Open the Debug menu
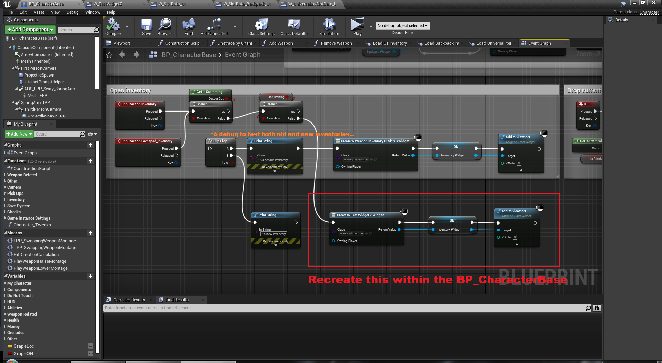 [72, 12]
